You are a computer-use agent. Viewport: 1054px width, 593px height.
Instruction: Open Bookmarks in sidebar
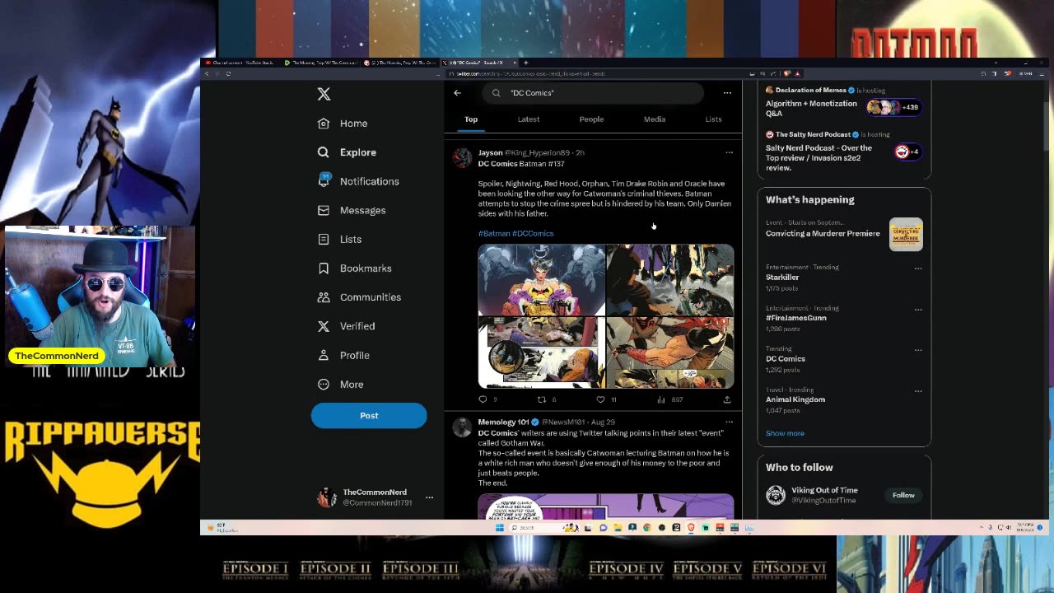(x=354, y=268)
